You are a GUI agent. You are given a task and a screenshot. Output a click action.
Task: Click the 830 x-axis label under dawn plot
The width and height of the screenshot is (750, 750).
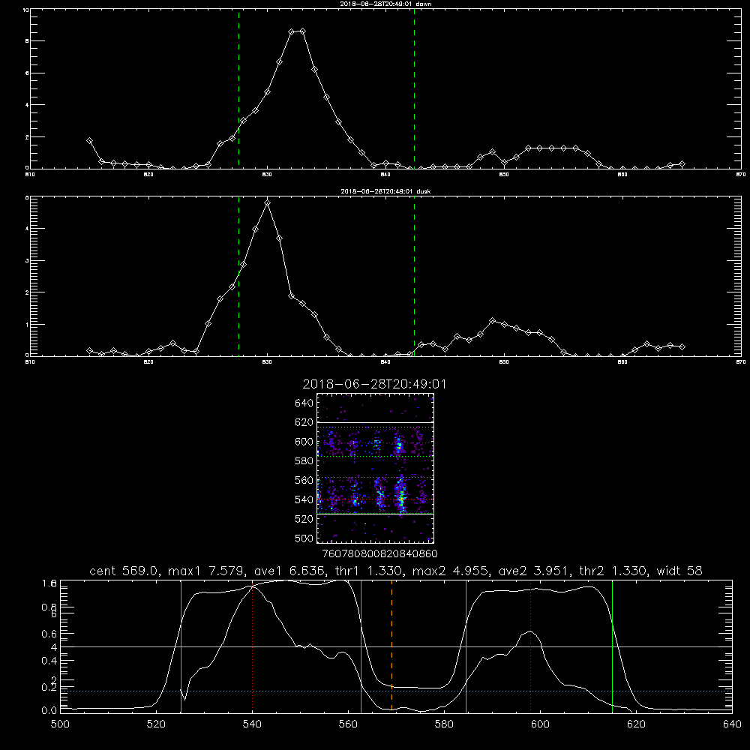tap(267, 175)
